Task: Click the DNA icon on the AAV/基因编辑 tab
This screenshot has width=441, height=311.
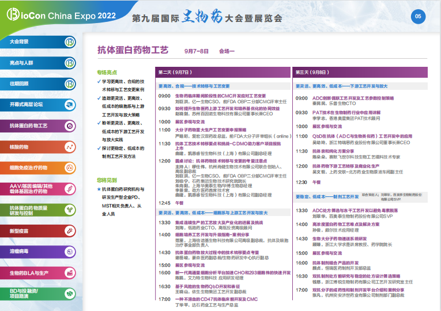Action: [70, 189]
